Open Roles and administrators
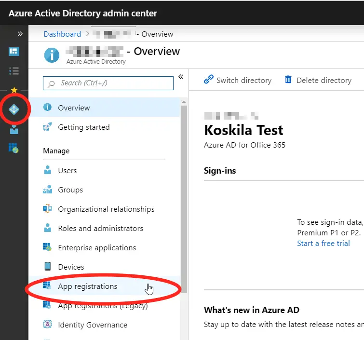 (x=100, y=229)
